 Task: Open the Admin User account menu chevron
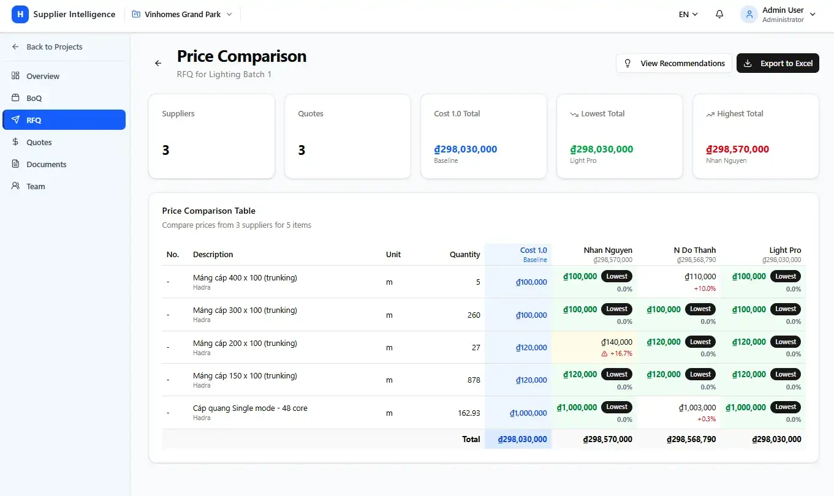pyautogui.click(x=813, y=14)
